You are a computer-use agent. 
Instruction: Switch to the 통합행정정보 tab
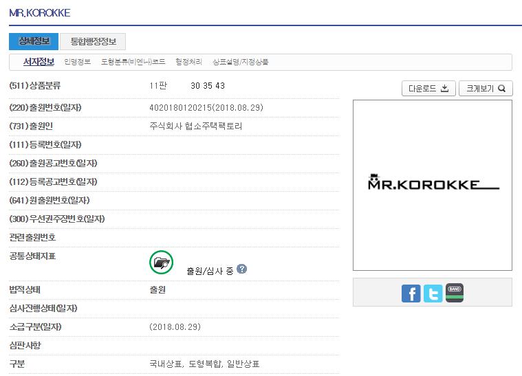(93, 41)
